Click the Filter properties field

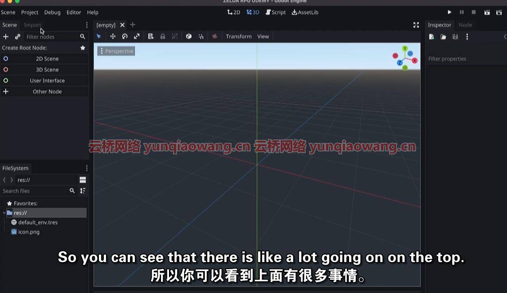click(x=466, y=59)
